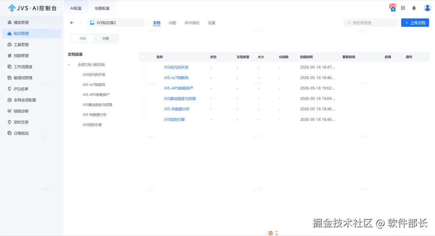
Task: Switch to the AI配置 top tab
Action: coord(76,8)
